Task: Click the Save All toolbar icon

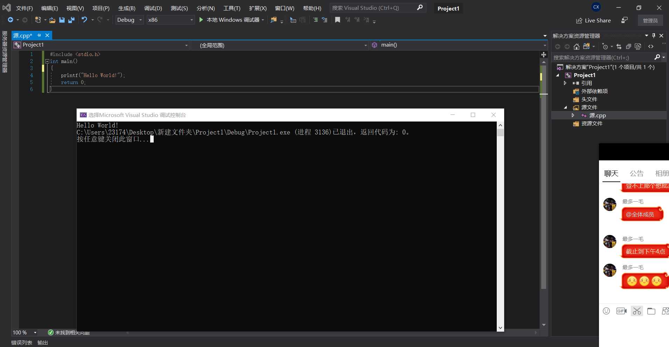Action: coord(71,20)
